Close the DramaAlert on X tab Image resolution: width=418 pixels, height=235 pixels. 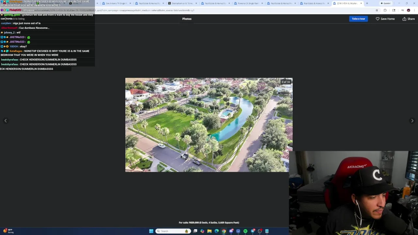pos(196,3)
